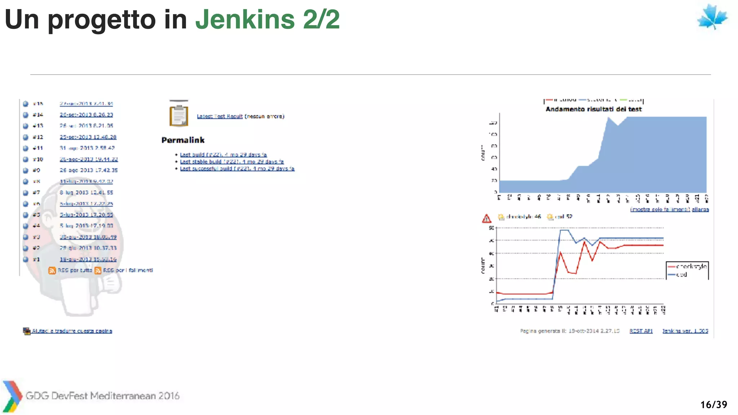Viewport: 738px width, 415px height.
Task: Click the blue status ball for build #9
Action: click(26, 170)
